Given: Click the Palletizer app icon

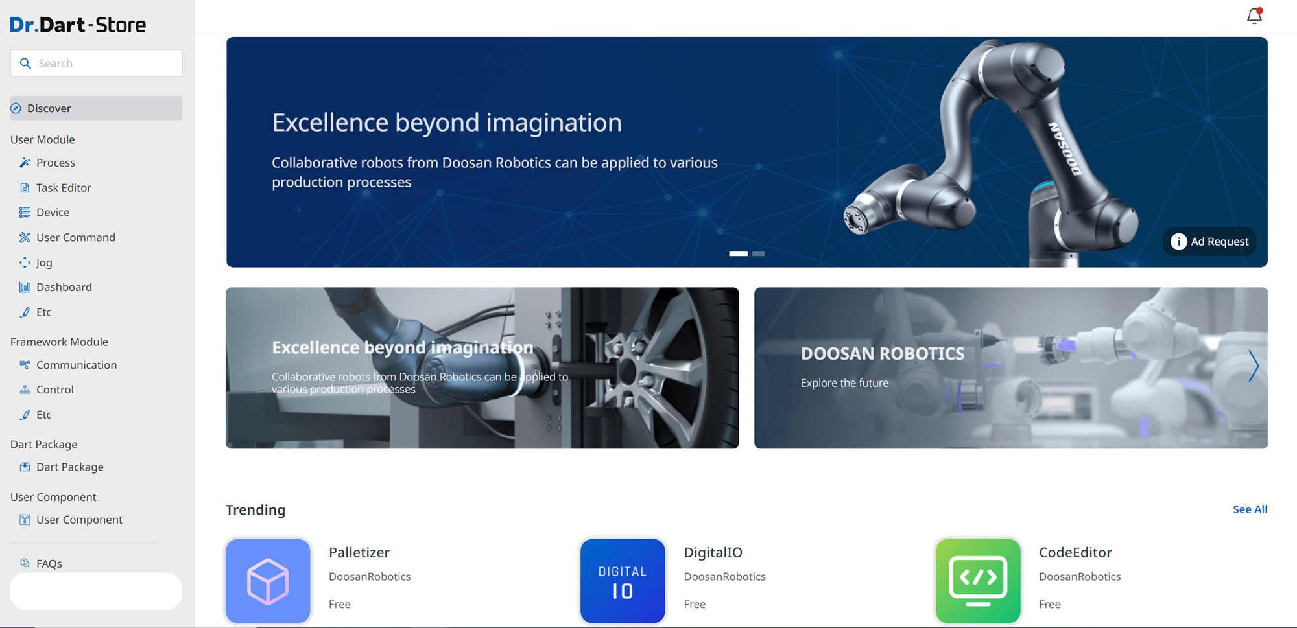Looking at the screenshot, I should click(268, 581).
